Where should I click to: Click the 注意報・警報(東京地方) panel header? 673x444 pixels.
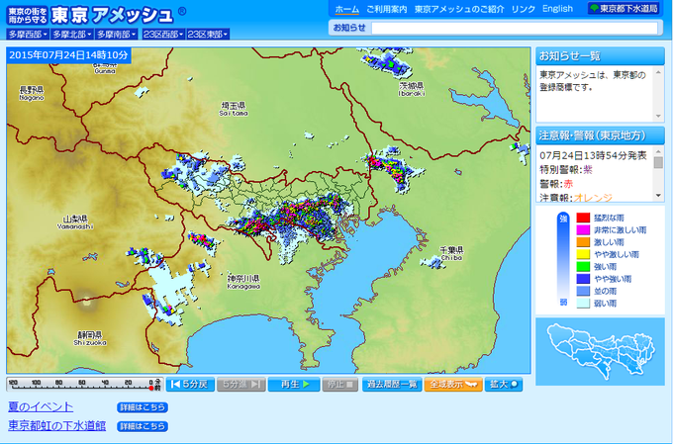[600, 136]
